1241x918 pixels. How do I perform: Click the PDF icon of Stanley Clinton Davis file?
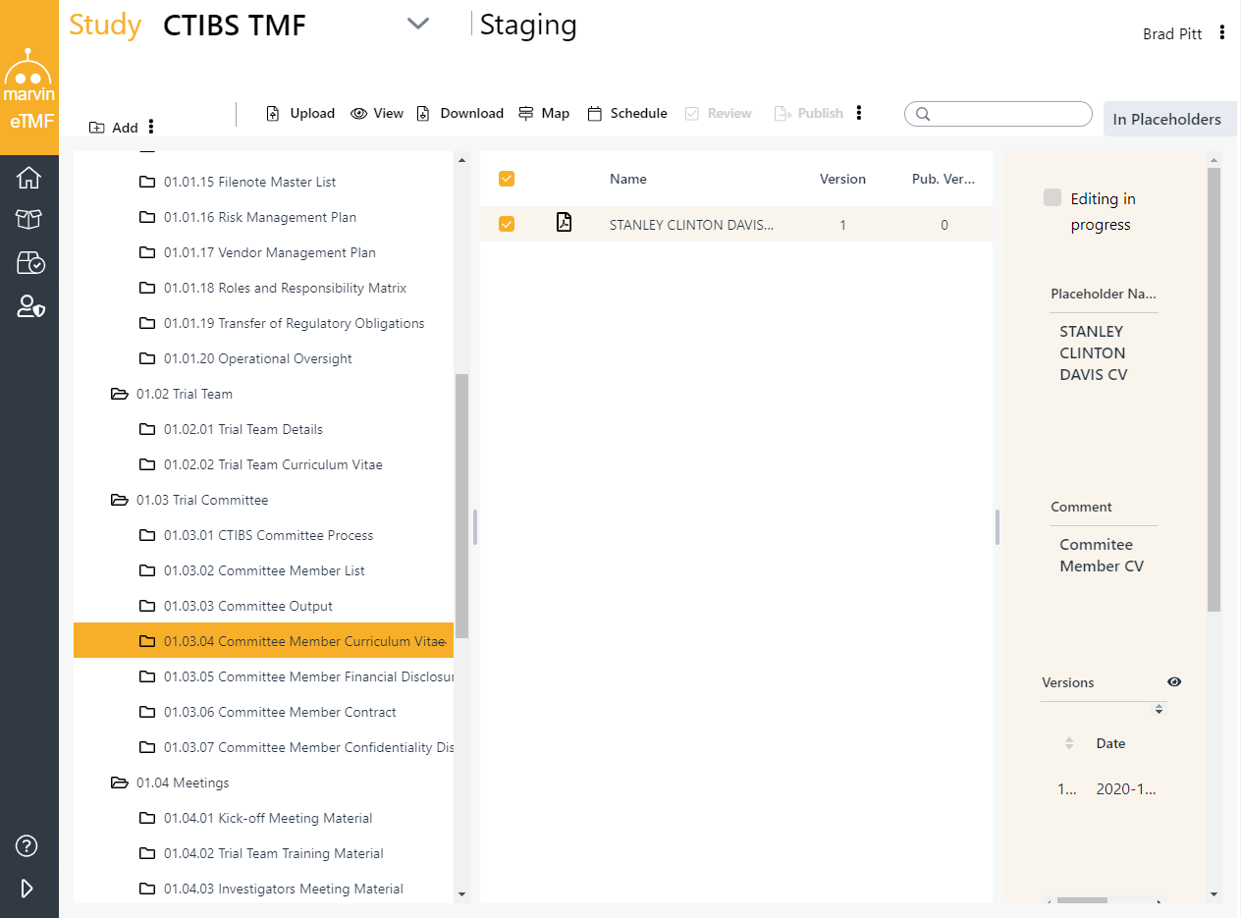[x=564, y=223]
